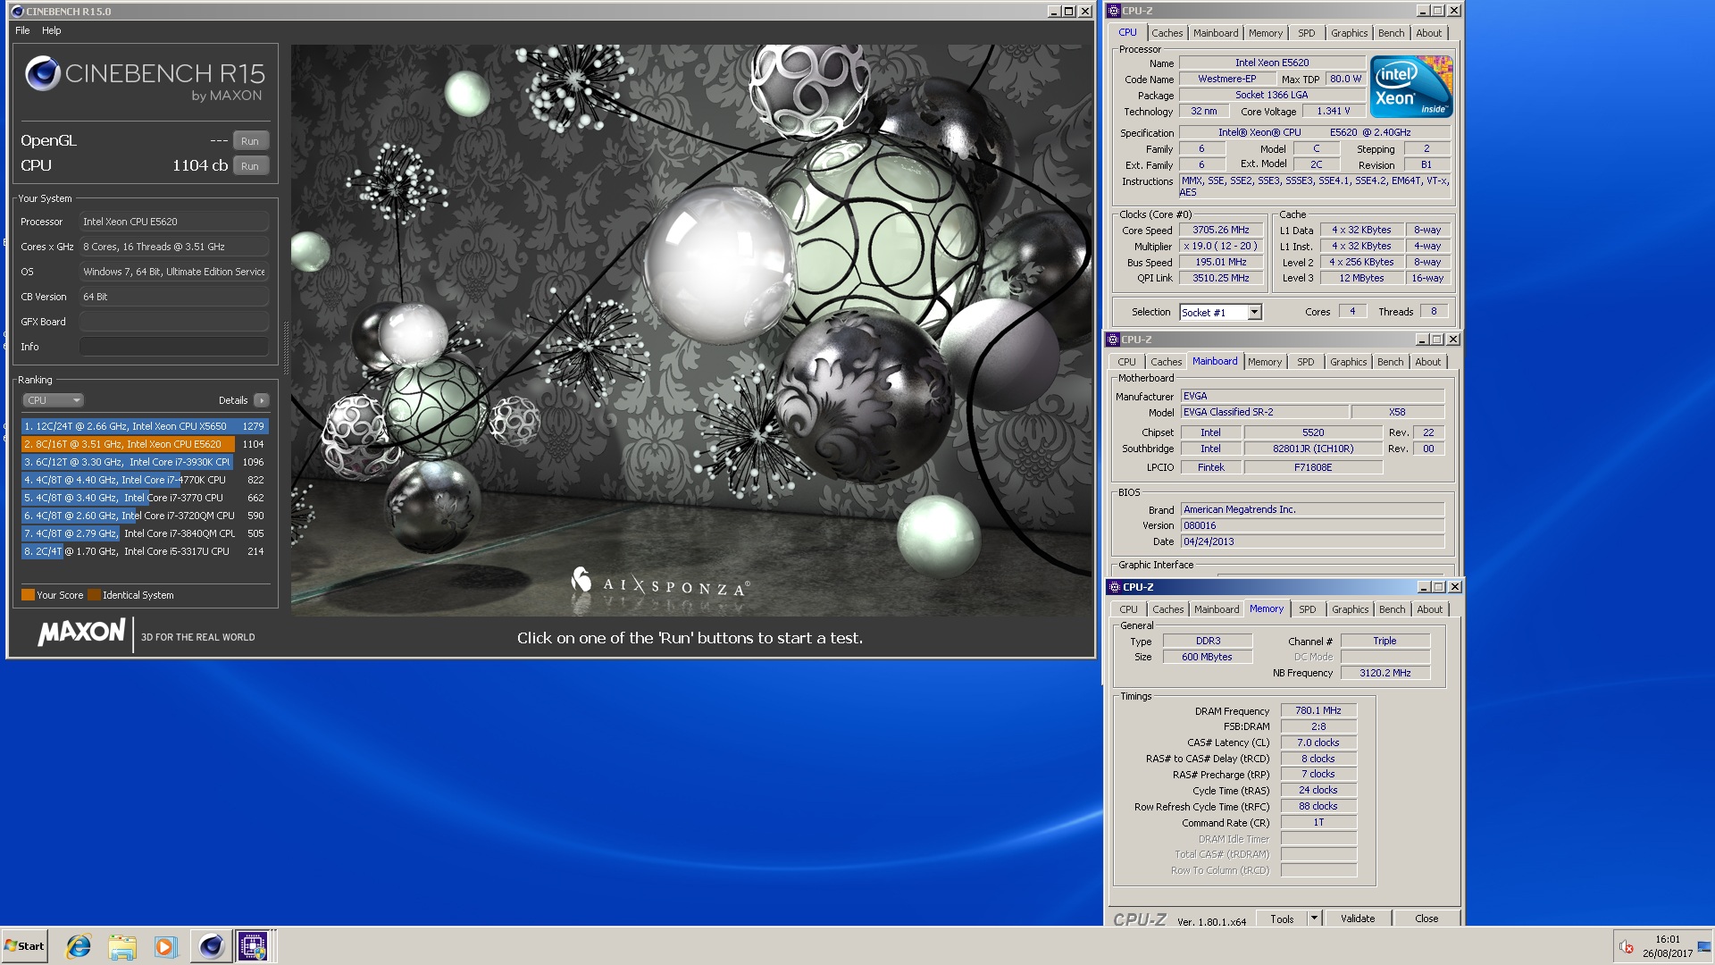
Task: Click the taskbar clock 16:01
Action: pyautogui.click(x=1667, y=939)
